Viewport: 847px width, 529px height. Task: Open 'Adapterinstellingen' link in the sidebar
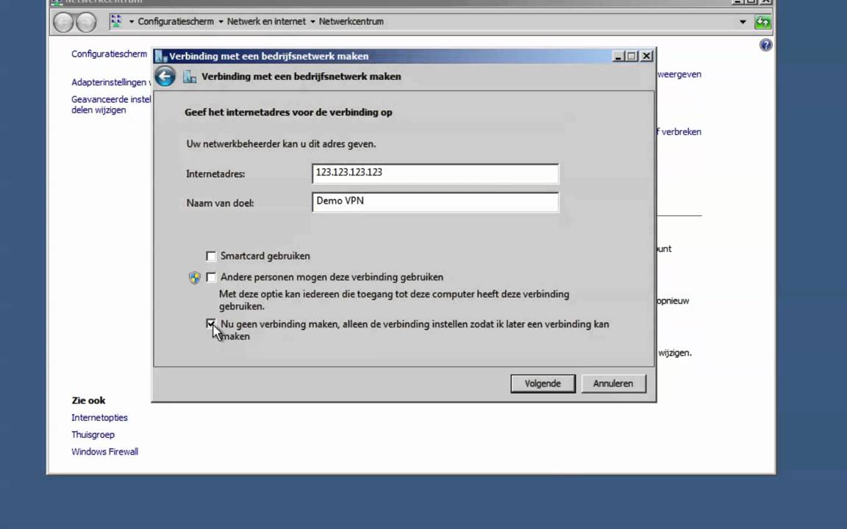pyautogui.click(x=111, y=82)
